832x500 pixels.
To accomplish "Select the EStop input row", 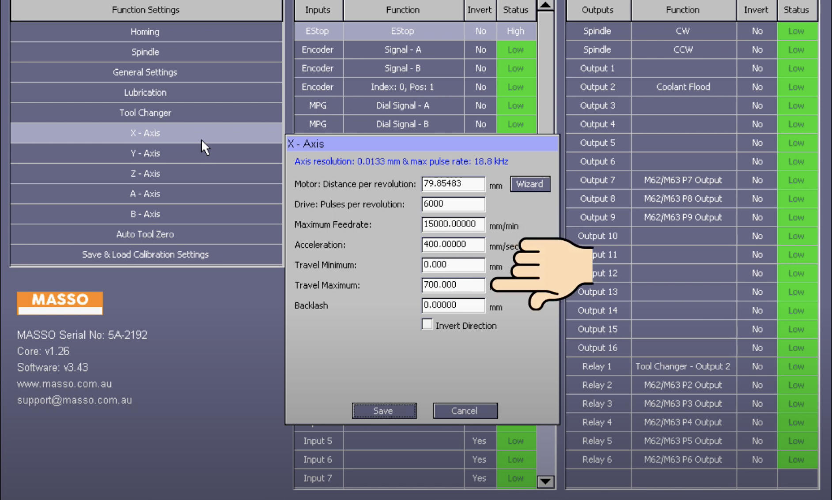I will (402, 31).
